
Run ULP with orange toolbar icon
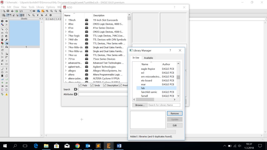[x=43, y=11]
